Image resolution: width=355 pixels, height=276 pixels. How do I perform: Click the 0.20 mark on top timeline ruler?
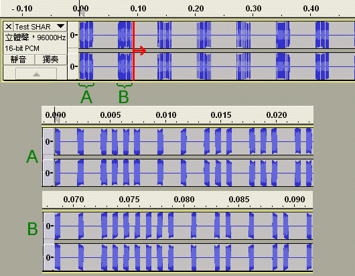coord(196,9)
